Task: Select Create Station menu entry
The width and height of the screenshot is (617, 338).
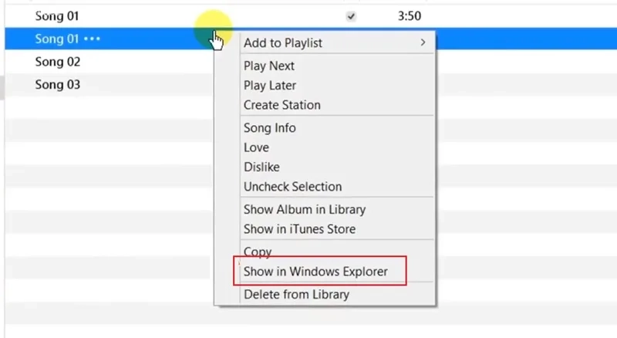Action: [337, 105]
